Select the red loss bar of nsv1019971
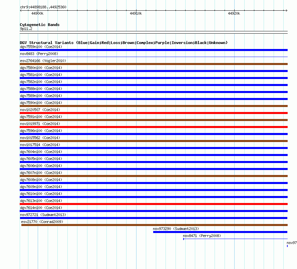Image resolution: width=297 pixels, height=269 pixels. [x=154, y=127]
